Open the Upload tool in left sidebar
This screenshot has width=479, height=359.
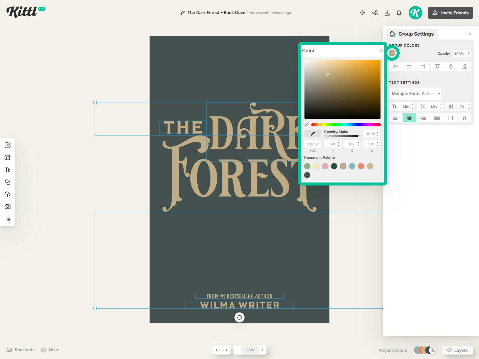pyautogui.click(x=7, y=194)
